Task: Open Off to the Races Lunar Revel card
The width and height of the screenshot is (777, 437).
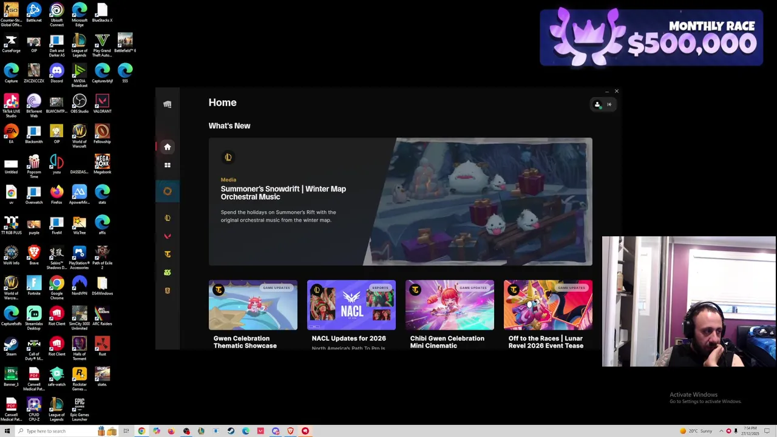Action: tap(548, 315)
